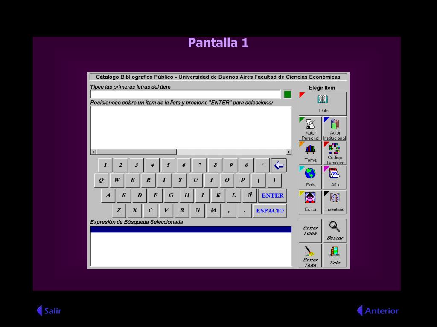Choose the Autor Institucional search item

point(335,129)
